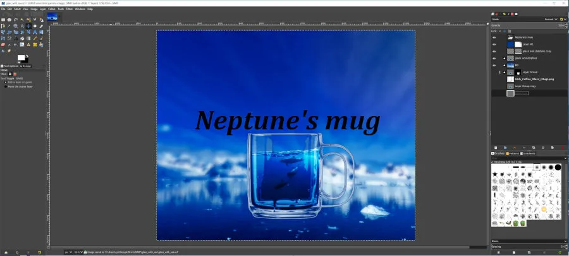This screenshot has height=256, width=569.
Task: Open the Edit menu
Action: (9, 9)
